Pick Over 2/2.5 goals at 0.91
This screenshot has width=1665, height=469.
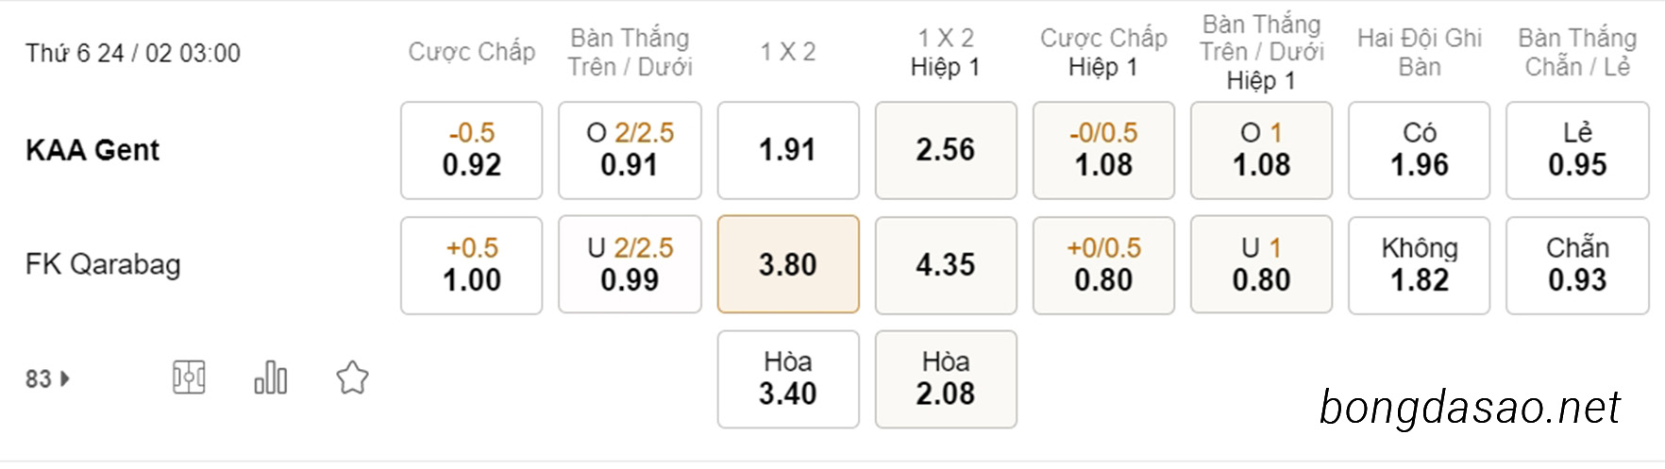pyautogui.click(x=630, y=150)
